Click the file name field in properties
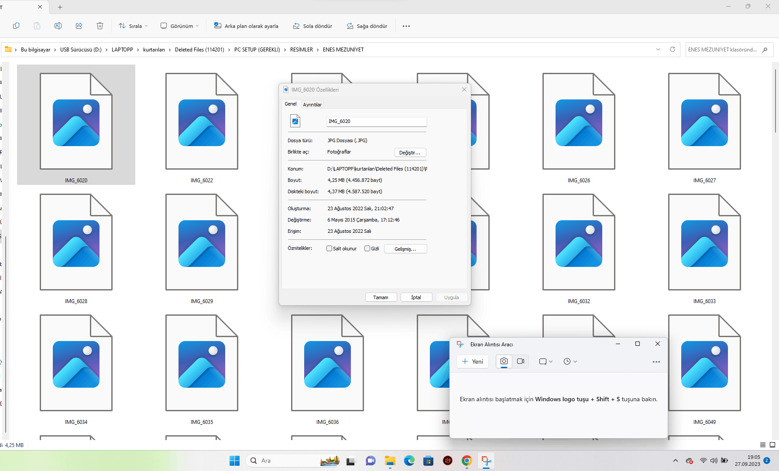This screenshot has height=471, width=779. tap(377, 122)
